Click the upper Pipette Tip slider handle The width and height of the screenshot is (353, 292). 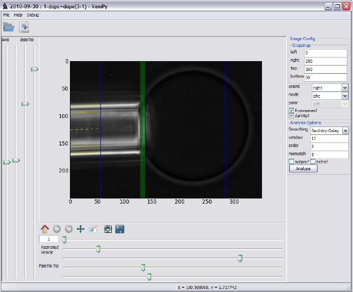click(143, 267)
